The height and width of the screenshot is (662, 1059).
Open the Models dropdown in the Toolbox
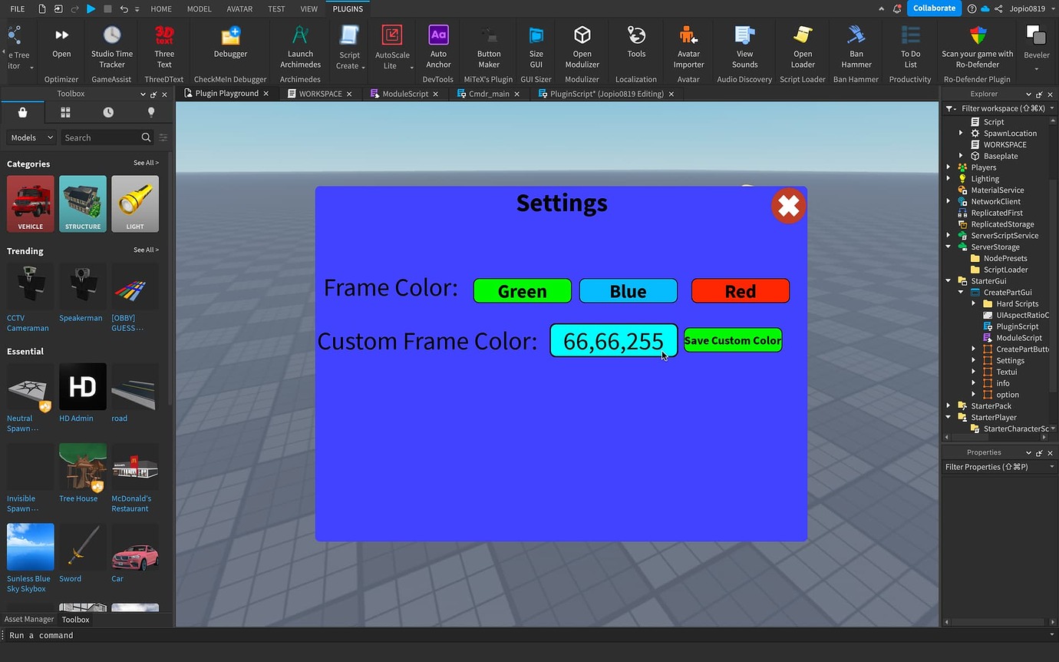tap(29, 137)
